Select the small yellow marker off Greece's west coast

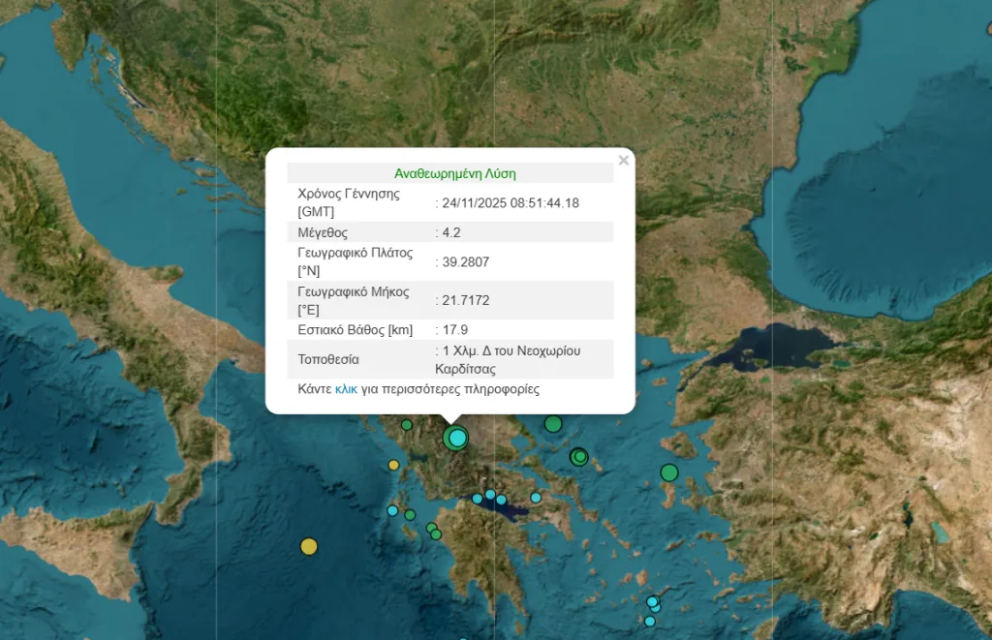pos(393,465)
